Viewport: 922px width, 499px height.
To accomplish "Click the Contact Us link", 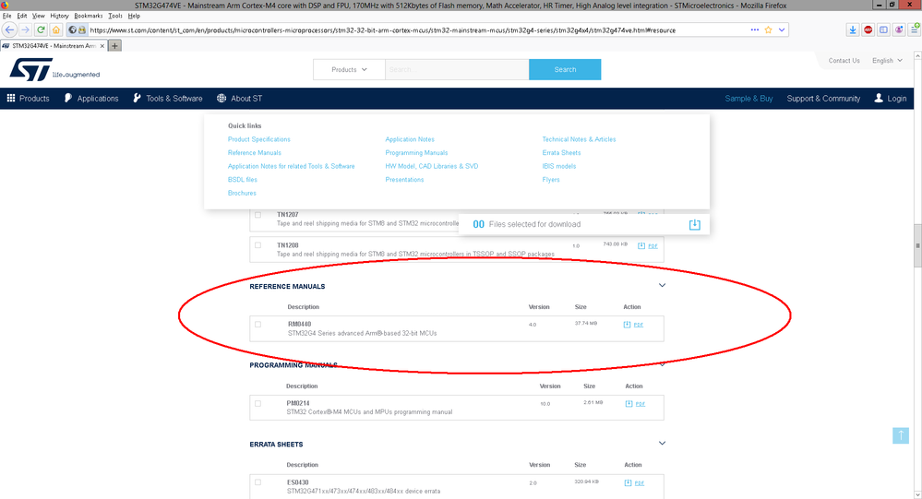I will click(844, 61).
